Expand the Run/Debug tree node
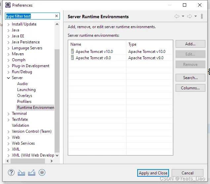The width and height of the screenshot is (210, 184). [x=9, y=72]
